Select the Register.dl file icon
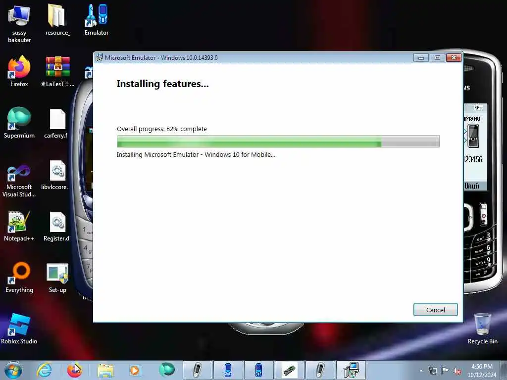The image size is (507, 380). coord(57,226)
